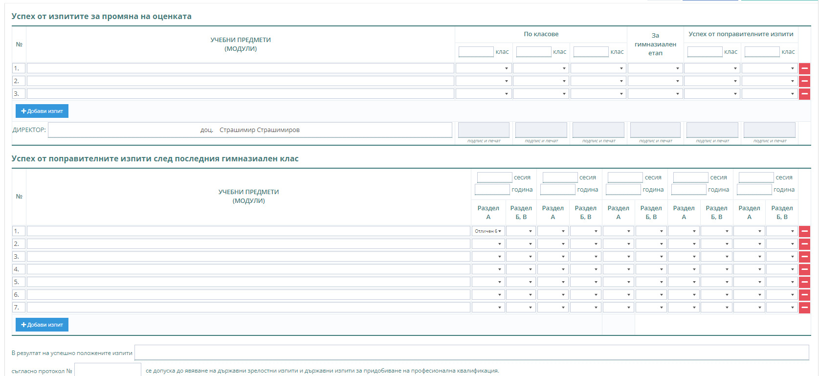Delete row 7 in retake exams table
The height and width of the screenshot is (376, 819).
click(804, 308)
